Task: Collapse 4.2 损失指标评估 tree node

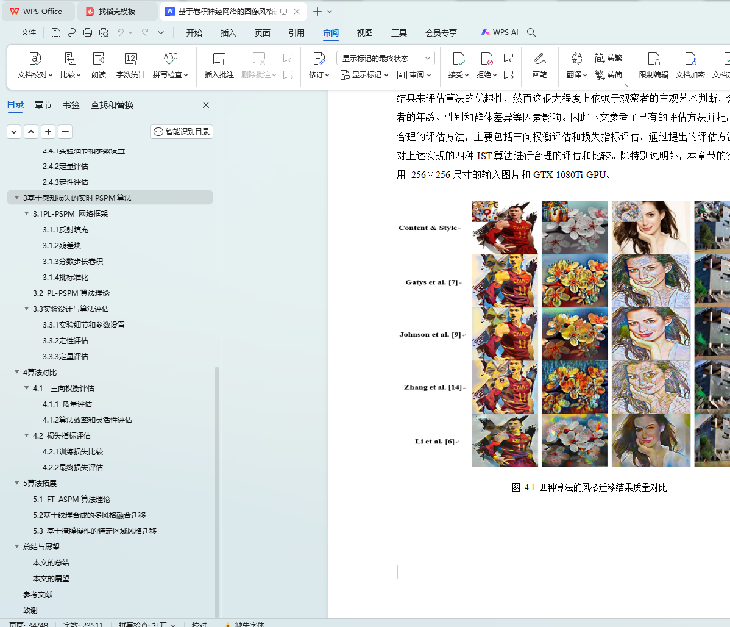Action: pyautogui.click(x=27, y=435)
